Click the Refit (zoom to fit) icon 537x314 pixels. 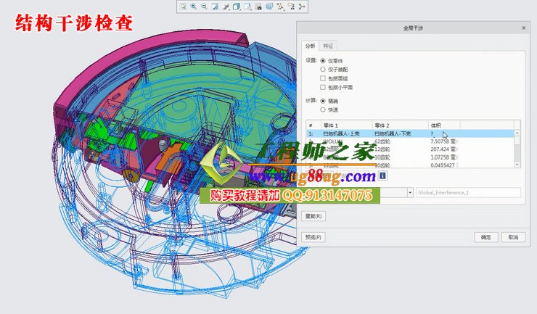click(x=184, y=7)
